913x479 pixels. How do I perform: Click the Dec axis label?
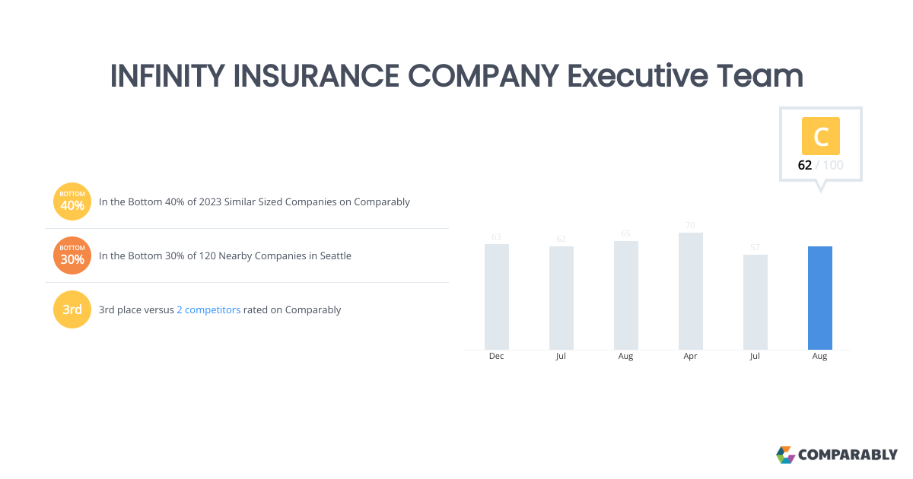pos(497,356)
